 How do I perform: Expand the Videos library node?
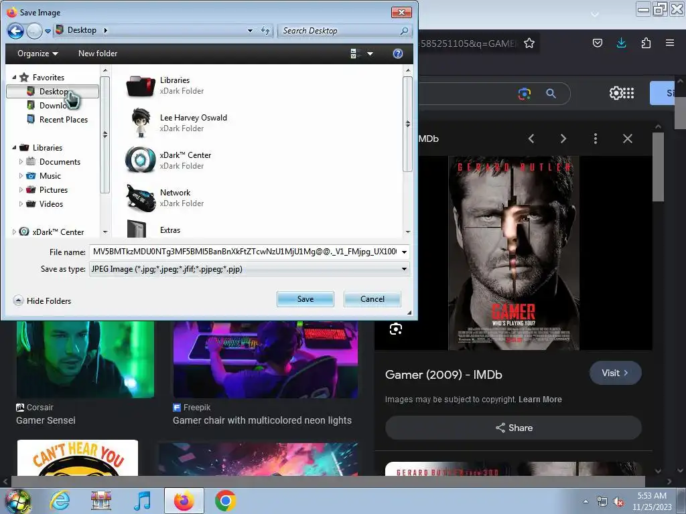21,203
